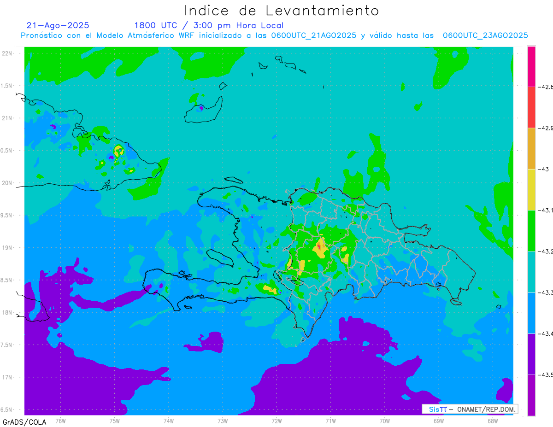
Task: Click the "20N" latitude label
Action: coord(7,183)
